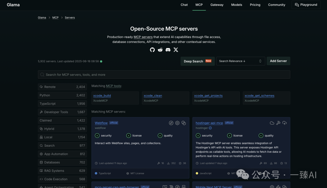Click the cloud icon on hostinger-api-mcp card

pos(272,123)
